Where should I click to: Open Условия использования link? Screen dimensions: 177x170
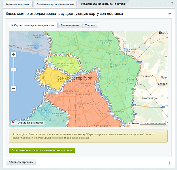[153, 123]
